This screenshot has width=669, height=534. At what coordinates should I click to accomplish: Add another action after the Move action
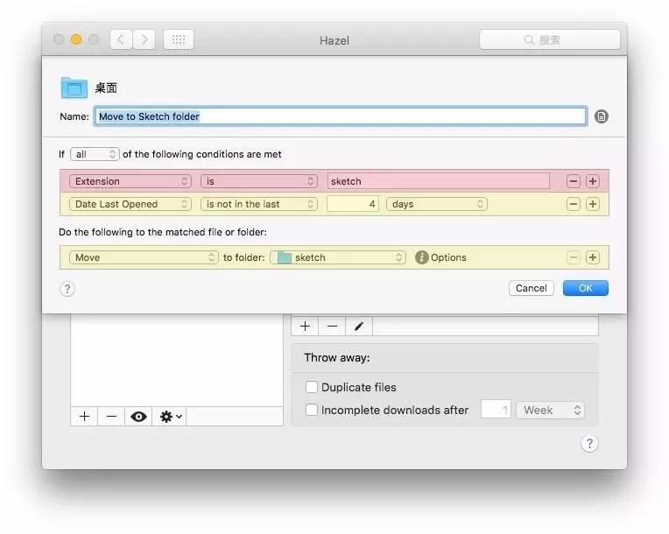coord(592,257)
